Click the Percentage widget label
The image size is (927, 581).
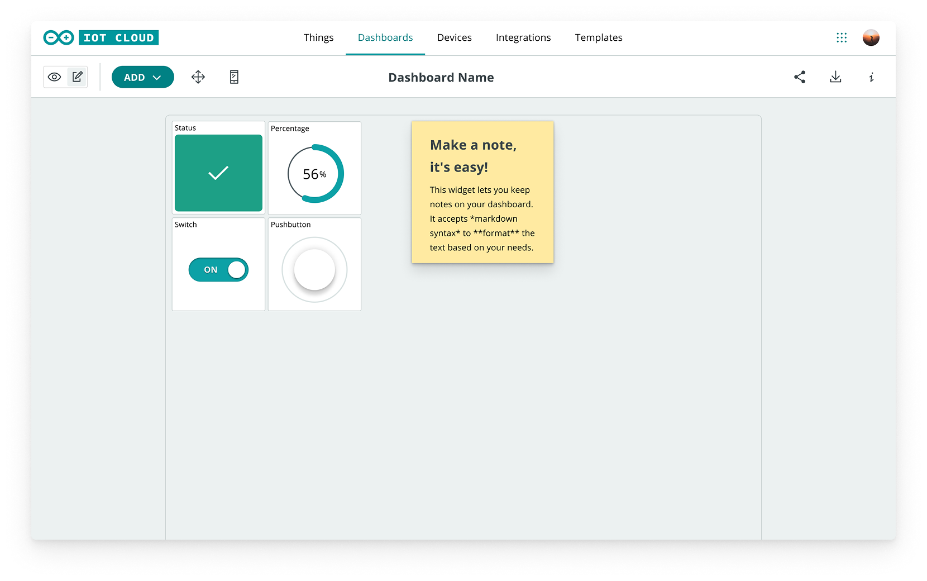(290, 128)
